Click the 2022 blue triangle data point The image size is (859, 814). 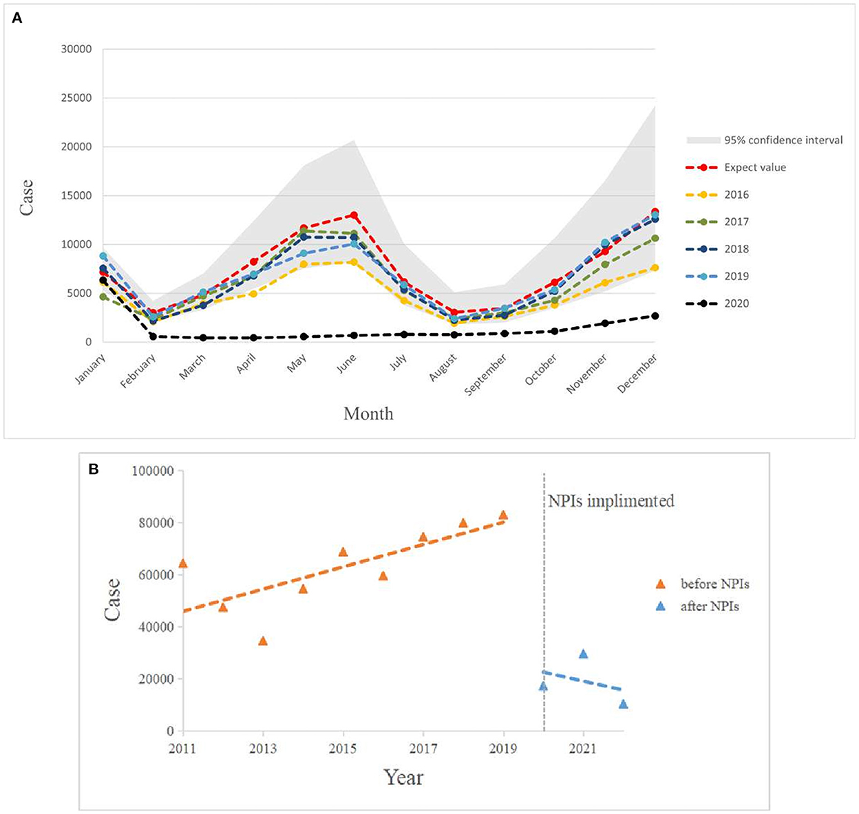pos(623,704)
